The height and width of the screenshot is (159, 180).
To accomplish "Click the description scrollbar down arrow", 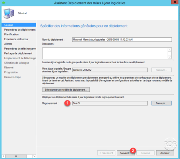I will click(170, 57).
